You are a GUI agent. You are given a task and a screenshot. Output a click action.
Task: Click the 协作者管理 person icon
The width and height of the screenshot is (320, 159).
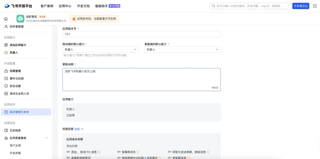click(x=6, y=27)
